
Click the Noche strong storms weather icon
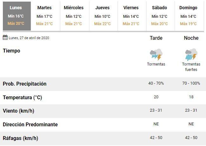191,55
